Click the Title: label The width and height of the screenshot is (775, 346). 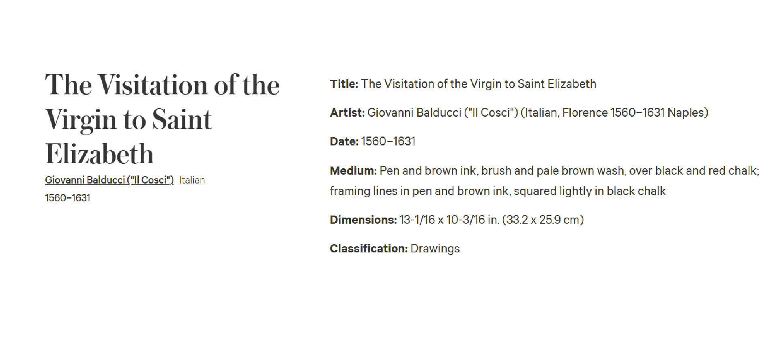(344, 84)
